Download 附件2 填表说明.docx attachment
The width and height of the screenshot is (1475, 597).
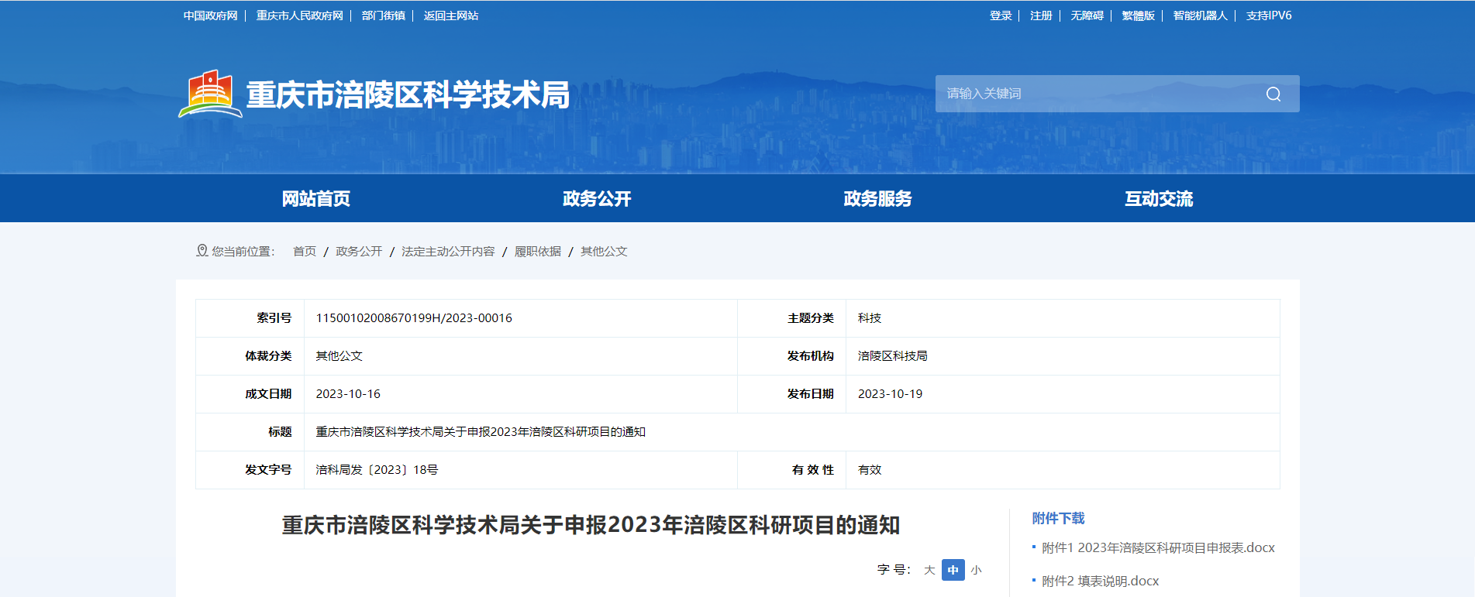1100,581
